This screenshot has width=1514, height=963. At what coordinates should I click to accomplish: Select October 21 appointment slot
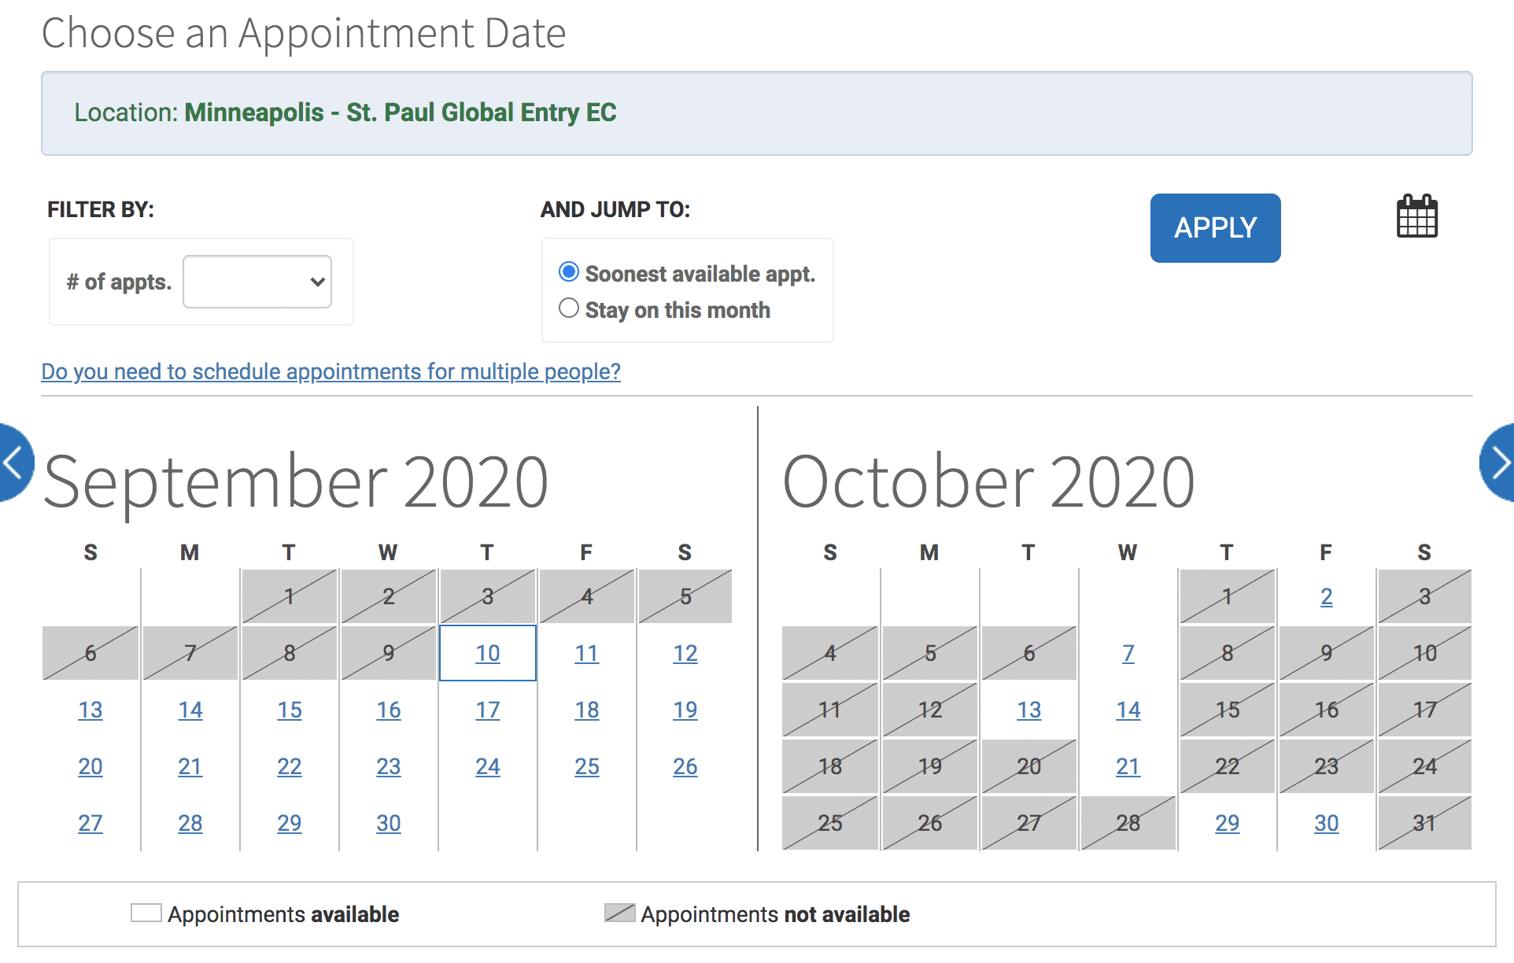pos(1128,766)
